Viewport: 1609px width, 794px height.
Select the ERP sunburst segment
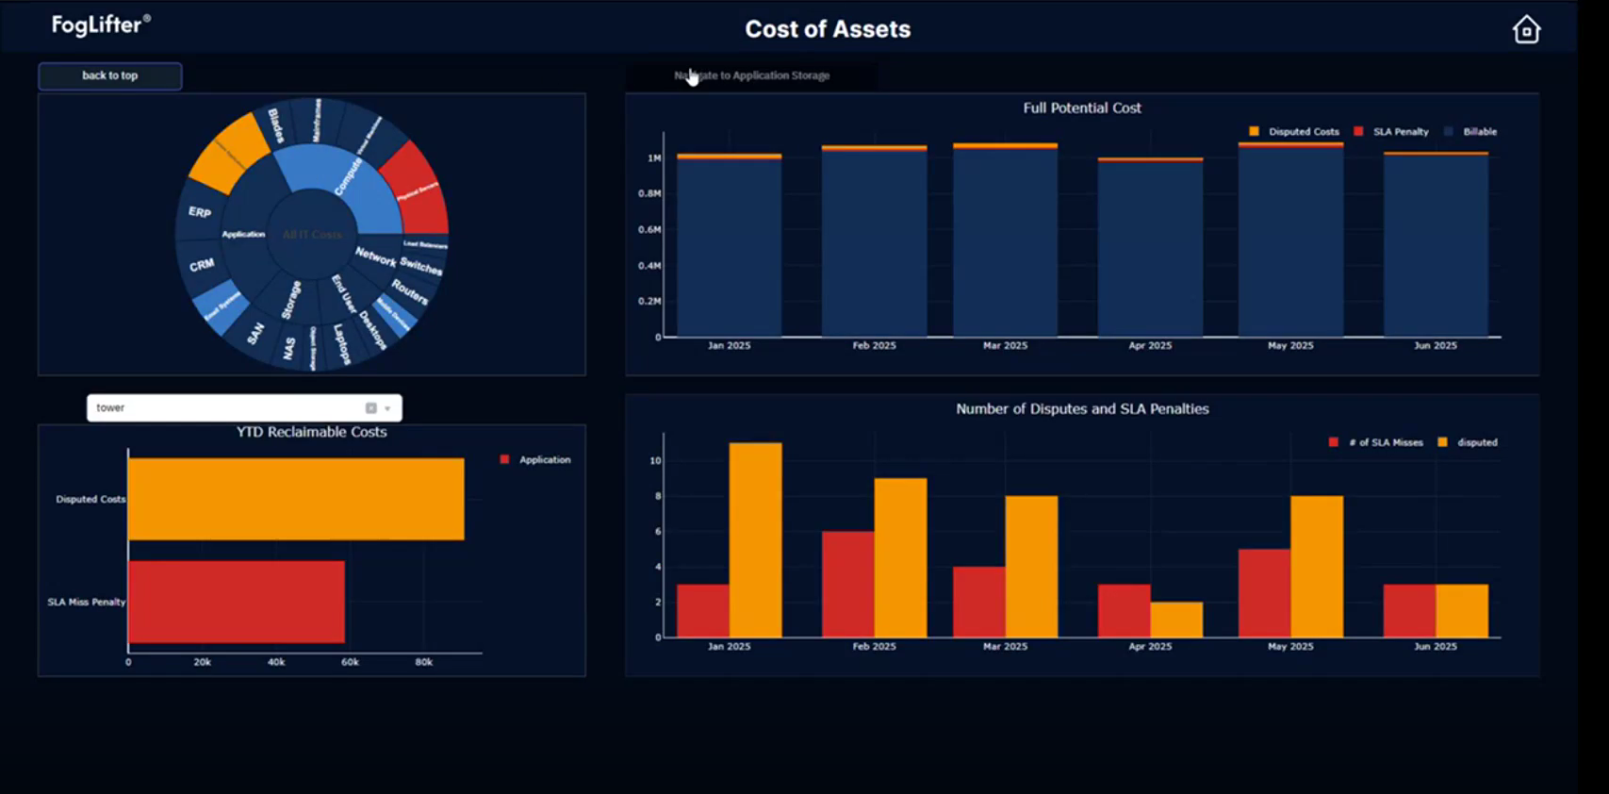pos(200,212)
